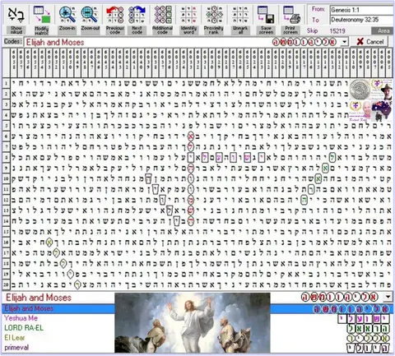Click row header number 20
This screenshot has height=356, width=395.
click(6, 284)
